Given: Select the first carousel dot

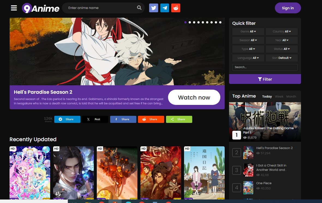Looking at the screenshot, I should coord(185,22).
